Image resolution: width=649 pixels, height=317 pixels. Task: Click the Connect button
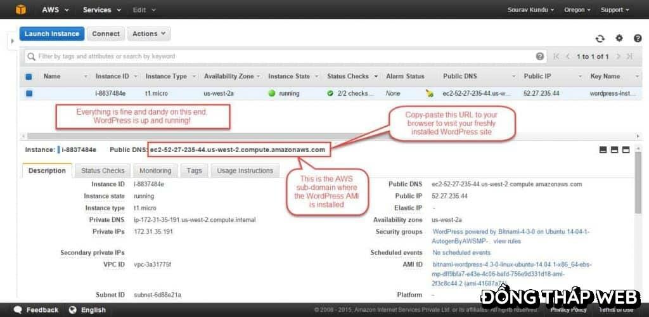[x=106, y=34]
